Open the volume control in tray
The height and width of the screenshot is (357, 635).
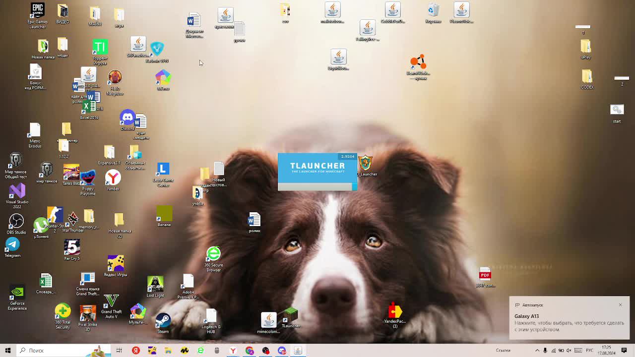click(x=570, y=351)
